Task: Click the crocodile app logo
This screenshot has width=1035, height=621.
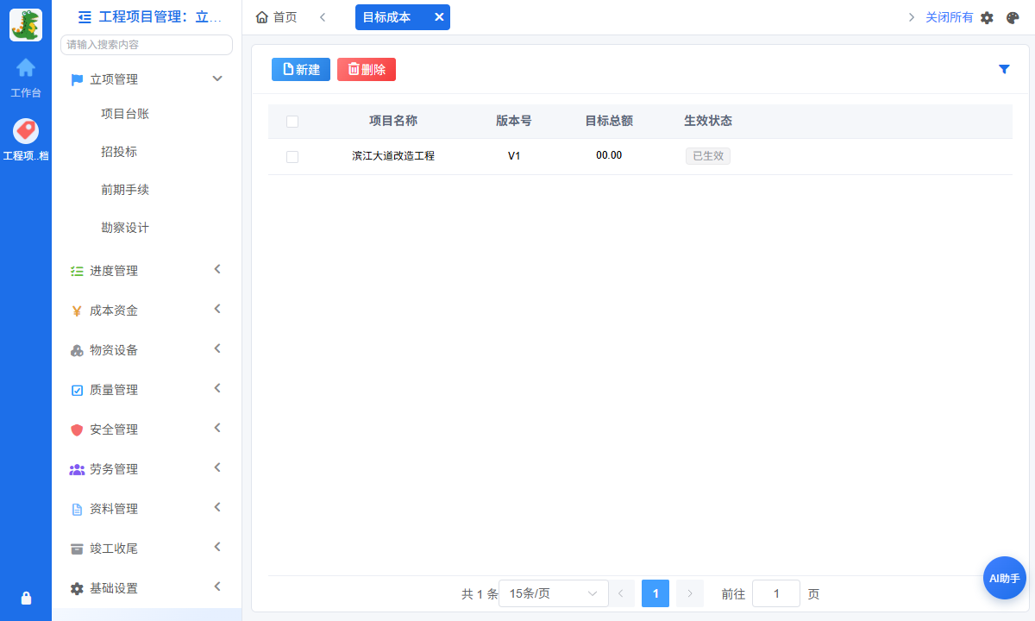Action: [26, 25]
